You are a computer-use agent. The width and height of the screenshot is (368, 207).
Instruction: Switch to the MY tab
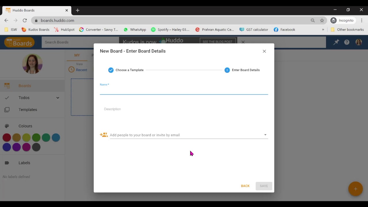(x=77, y=55)
